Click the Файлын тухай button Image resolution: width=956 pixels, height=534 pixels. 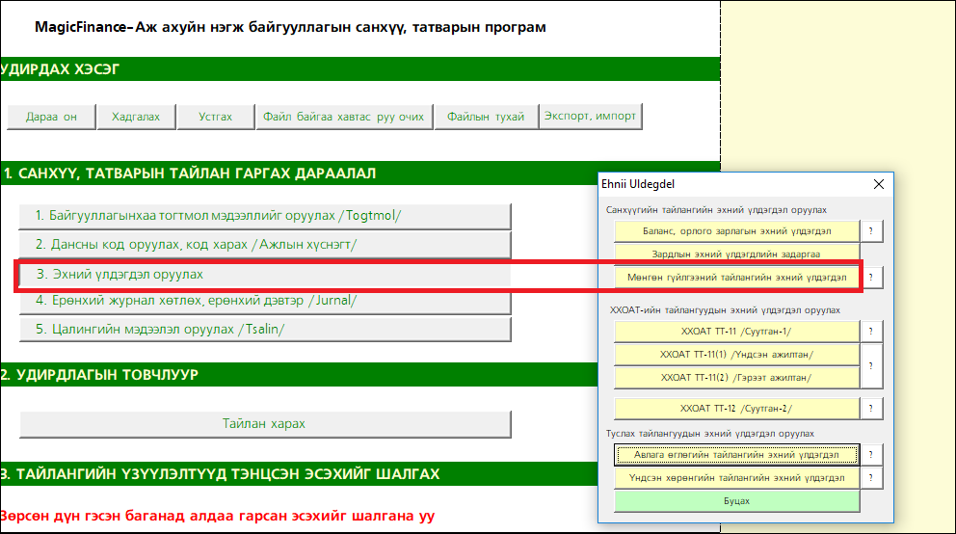coord(486,117)
